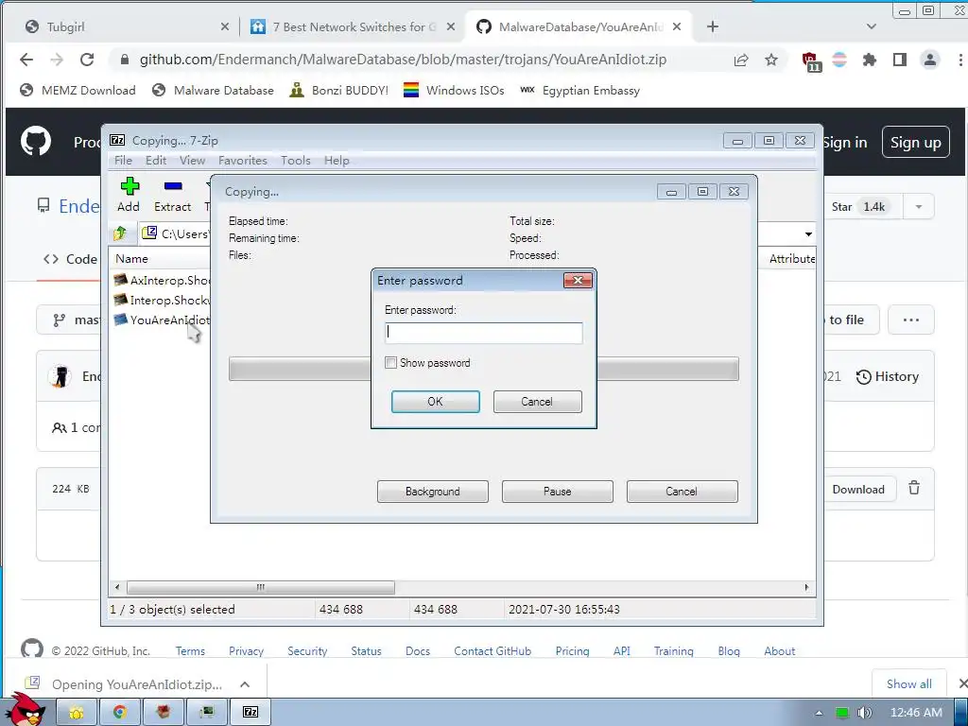968x726 pixels.
Task: Open the 7-Zip View menu
Action: pyautogui.click(x=192, y=161)
